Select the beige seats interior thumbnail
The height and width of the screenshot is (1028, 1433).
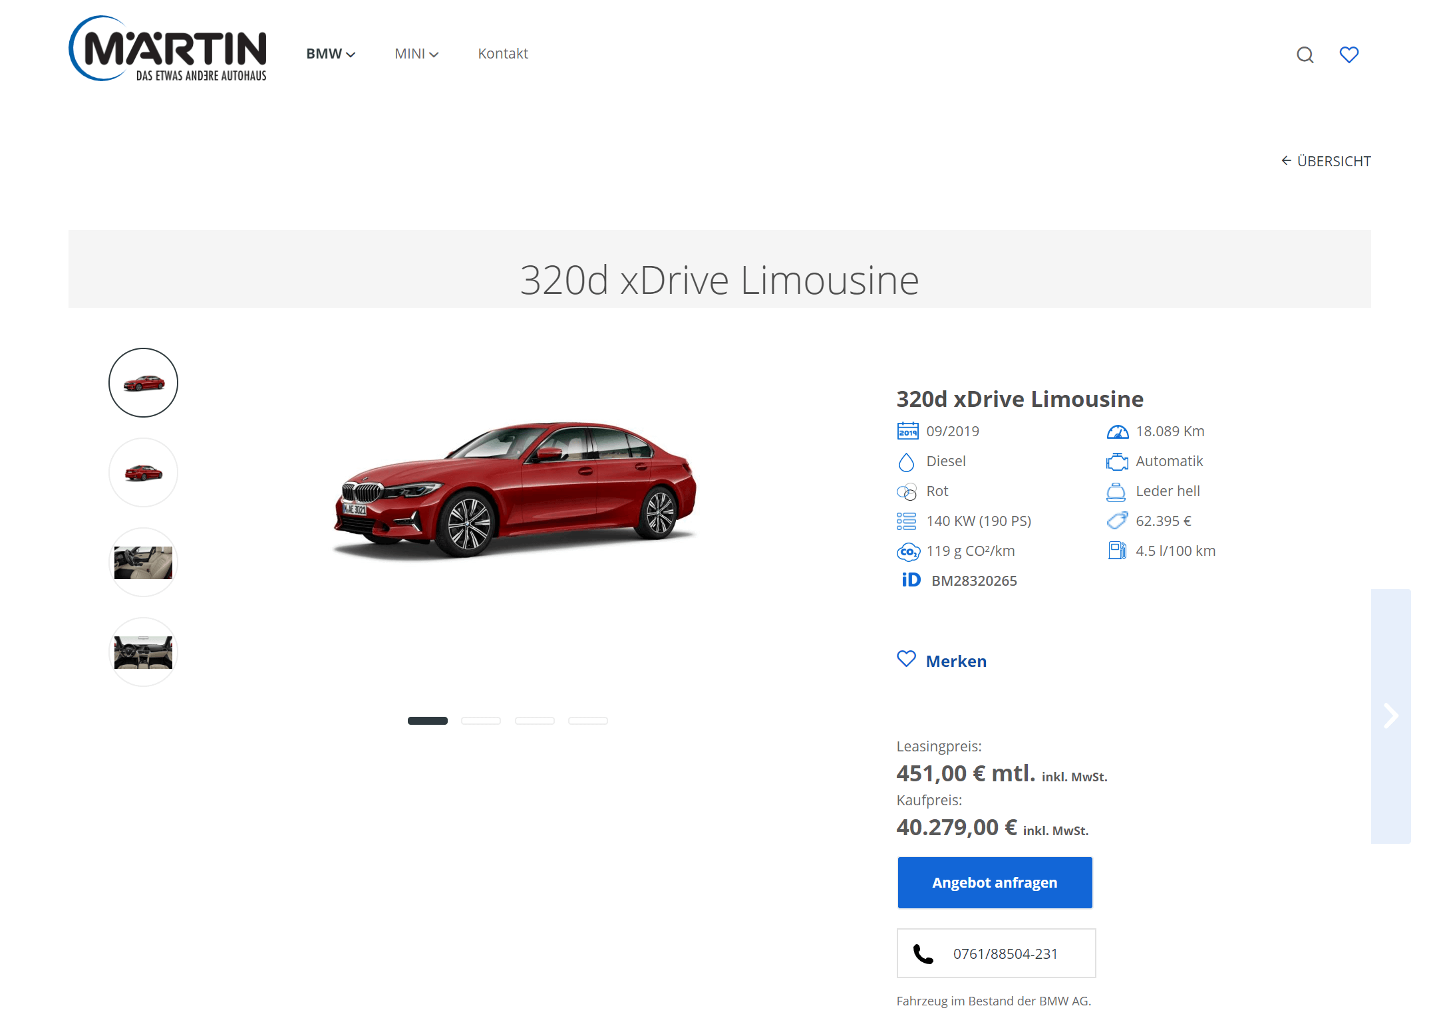(143, 562)
